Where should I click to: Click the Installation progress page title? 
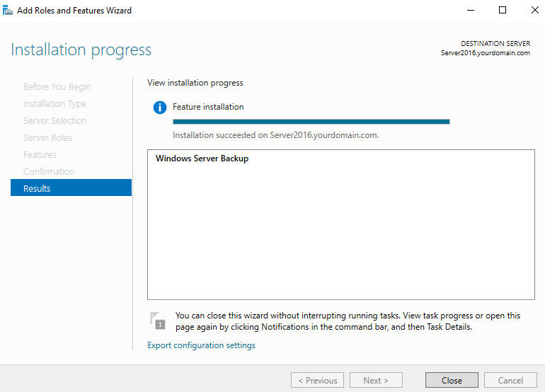click(81, 50)
